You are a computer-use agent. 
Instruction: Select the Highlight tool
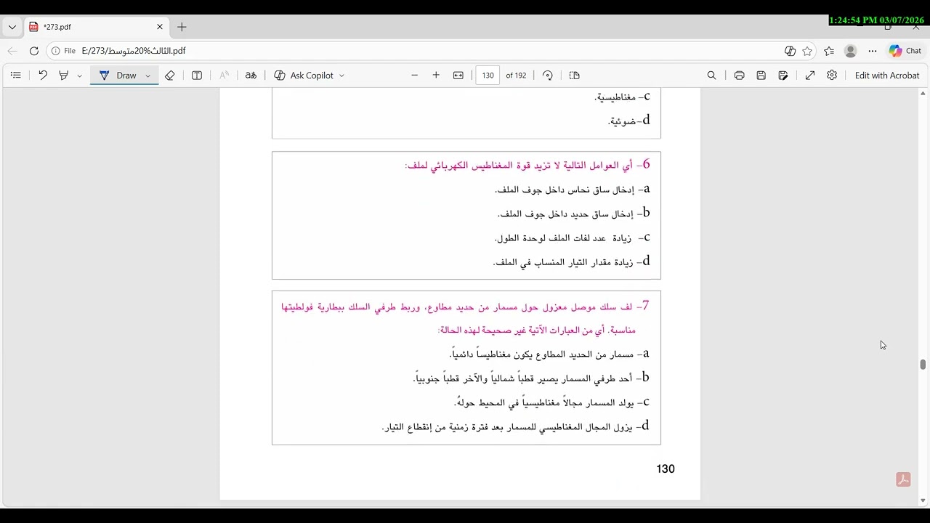[x=64, y=76]
